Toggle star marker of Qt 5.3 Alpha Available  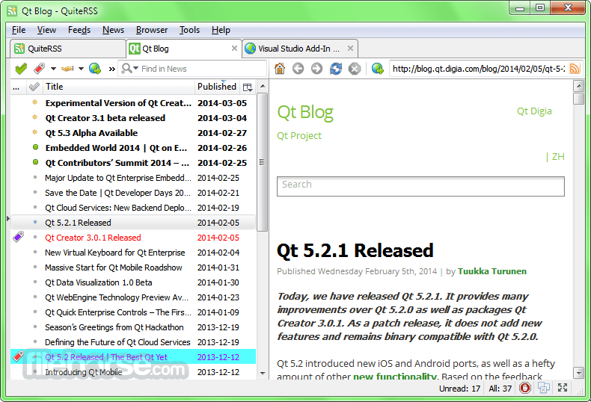tap(35, 132)
